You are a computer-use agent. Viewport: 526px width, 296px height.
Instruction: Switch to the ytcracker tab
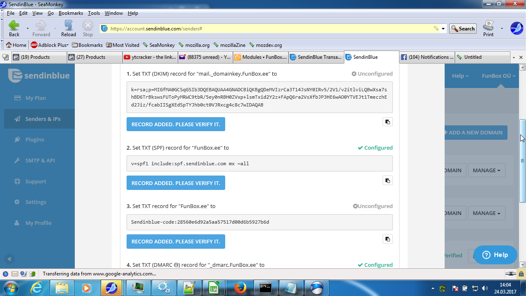click(x=150, y=57)
